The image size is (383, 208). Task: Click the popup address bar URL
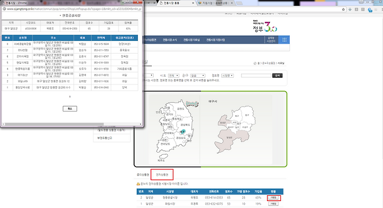pos(74,9)
